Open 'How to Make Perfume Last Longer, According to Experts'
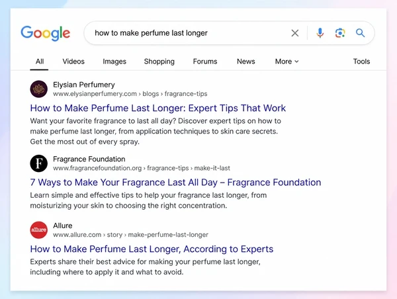 [152, 249]
